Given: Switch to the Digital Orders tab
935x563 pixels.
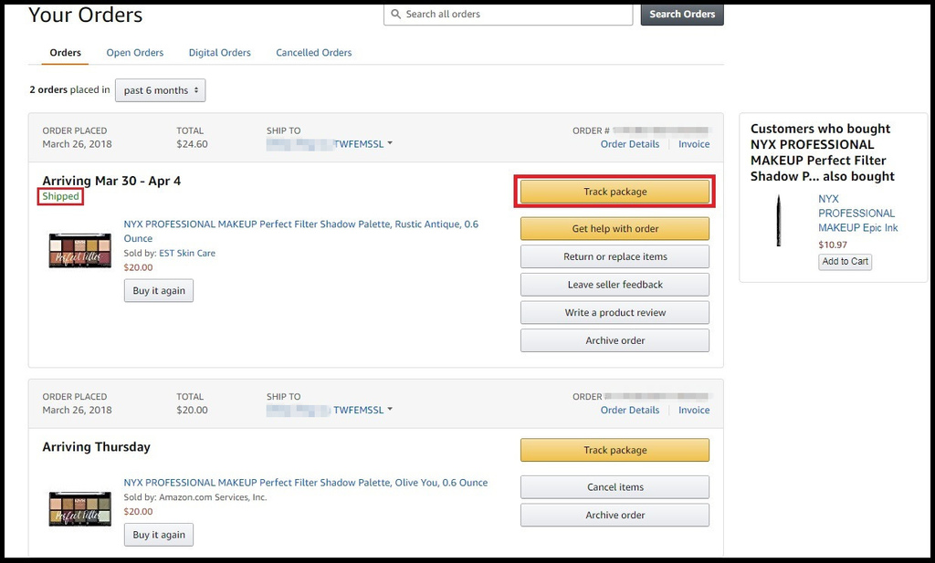Looking at the screenshot, I should click(x=219, y=53).
